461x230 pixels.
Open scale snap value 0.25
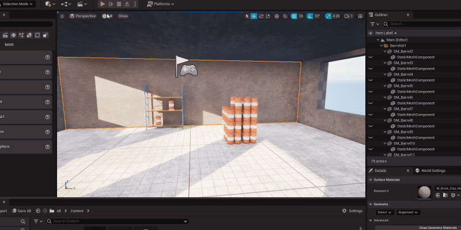click(337, 16)
